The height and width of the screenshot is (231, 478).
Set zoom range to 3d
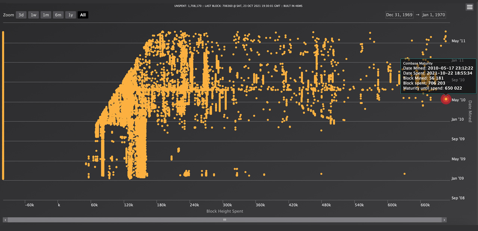[x=21, y=15]
